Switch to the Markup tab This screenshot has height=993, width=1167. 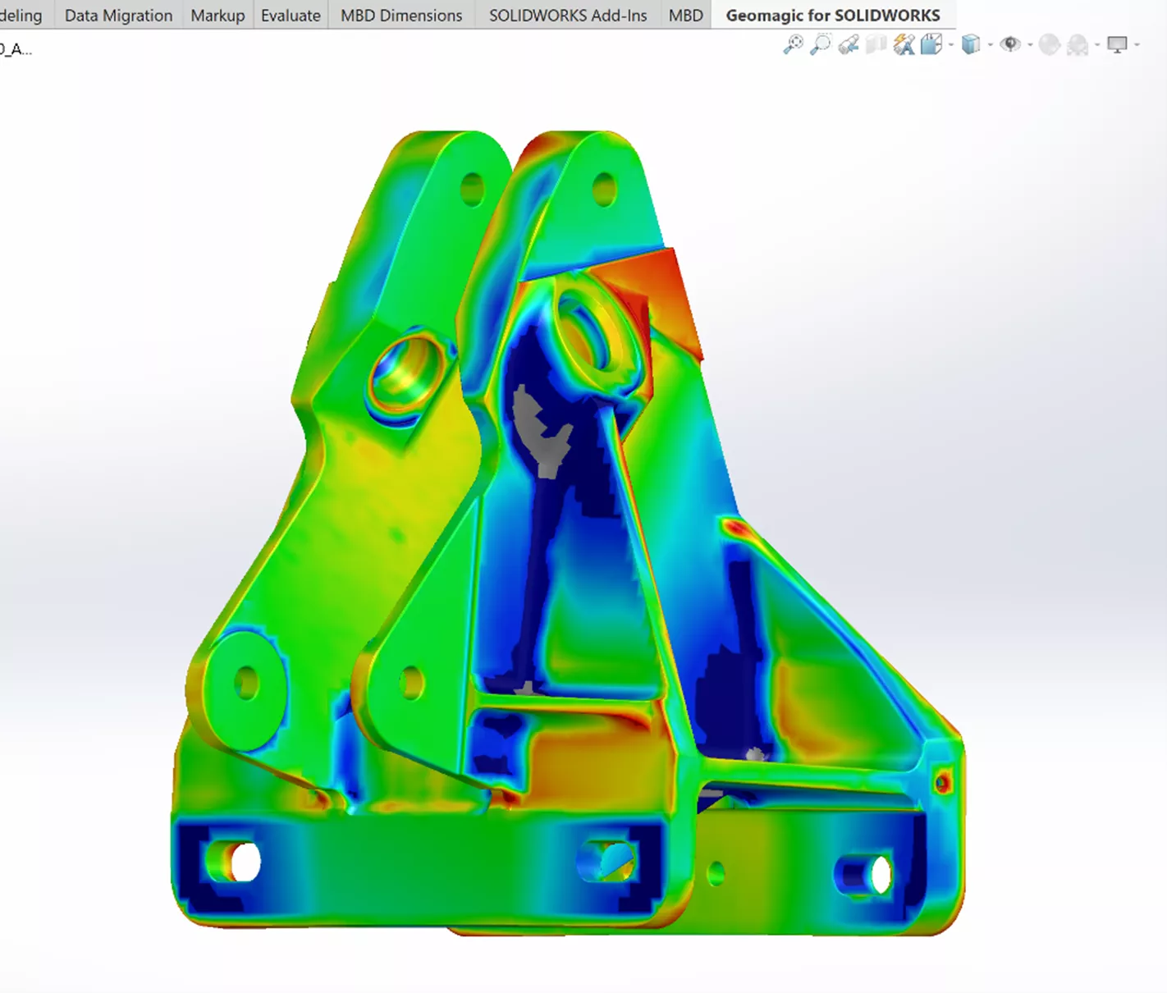(217, 15)
